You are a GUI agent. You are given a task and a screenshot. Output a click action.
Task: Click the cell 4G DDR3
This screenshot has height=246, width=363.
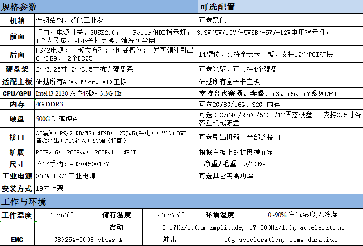(116, 104)
